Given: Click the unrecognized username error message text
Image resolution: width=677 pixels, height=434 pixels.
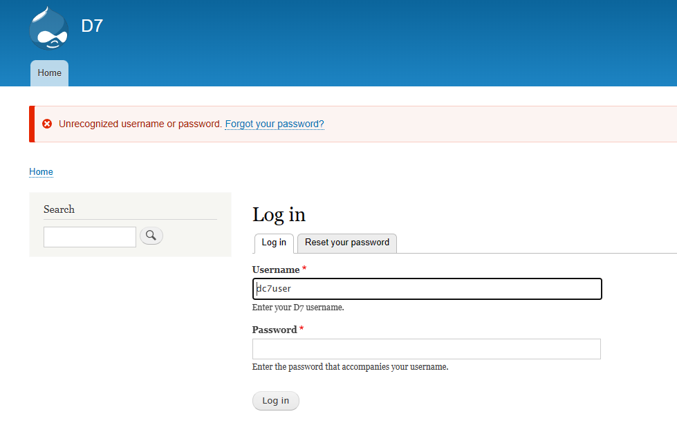Looking at the screenshot, I should pos(140,124).
